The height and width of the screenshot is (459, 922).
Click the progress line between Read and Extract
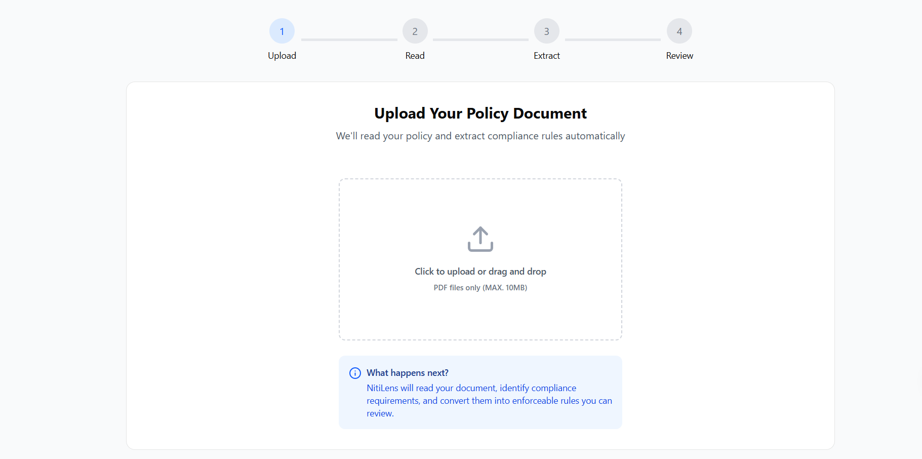pos(480,40)
